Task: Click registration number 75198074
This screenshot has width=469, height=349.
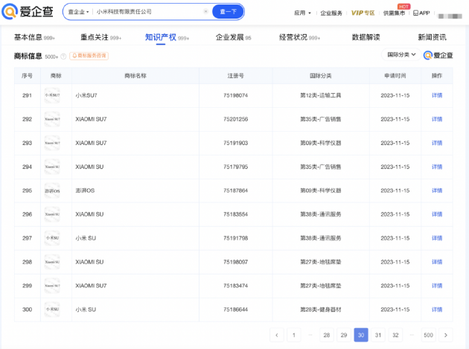Action: point(236,95)
